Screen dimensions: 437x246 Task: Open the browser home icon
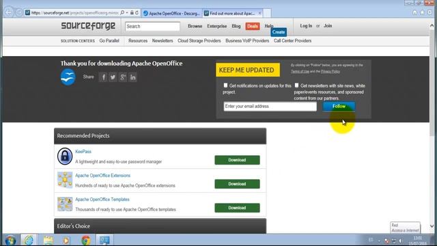point(414,12)
